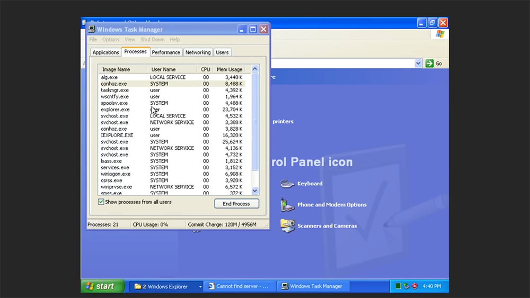This screenshot has width=530, height=298.
Task: Switch to the Performance tab
Action: click(166, 52)
